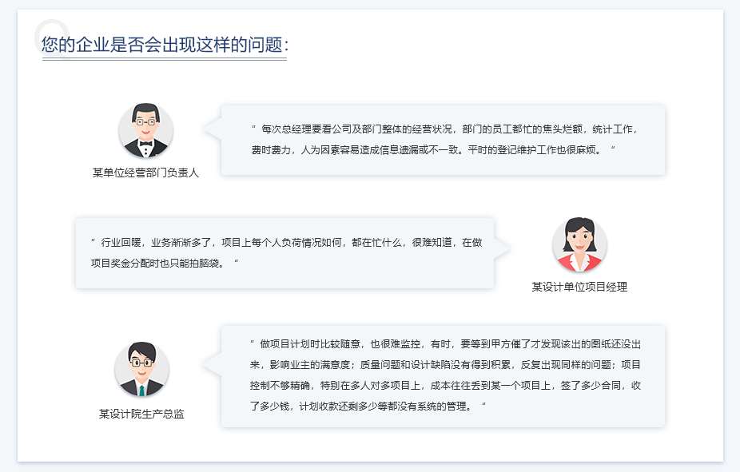The width and height of the screenshot is (740, 472).
Task: Select the label 某设计院生产总监
Action: pyautogui.click(x=141, y=414)
